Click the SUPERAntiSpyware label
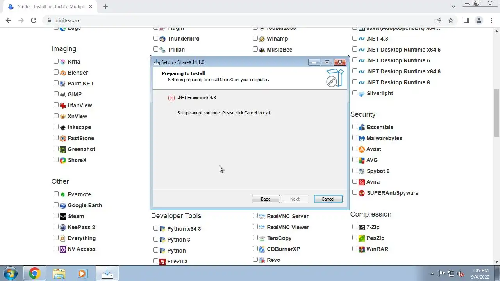Image resolution: width=500 pixels, height=281 pixels. coord(392,193)
